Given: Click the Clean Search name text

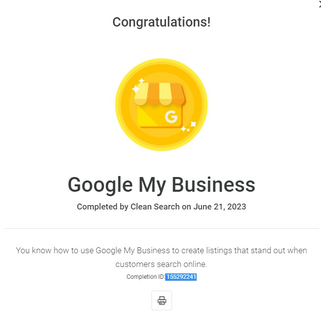Looking at the screenshot, I should click(x=155, y=207).
